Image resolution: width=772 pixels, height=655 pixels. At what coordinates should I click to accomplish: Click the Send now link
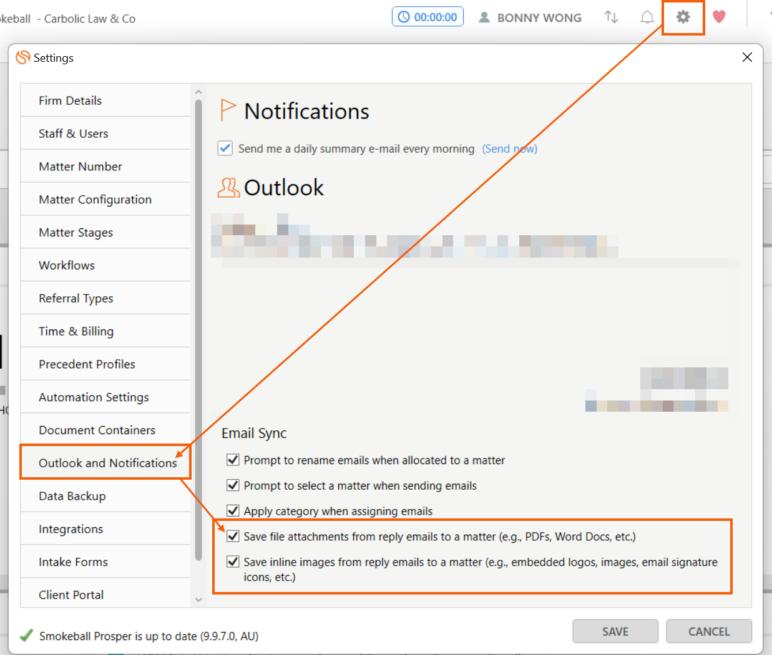point(509,148)
